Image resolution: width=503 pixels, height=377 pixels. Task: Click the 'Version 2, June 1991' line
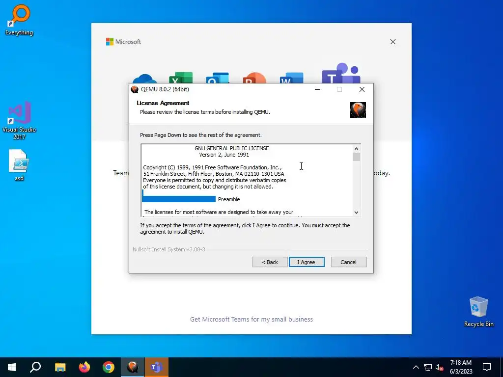pyautogui.click(x=224, y=155)
